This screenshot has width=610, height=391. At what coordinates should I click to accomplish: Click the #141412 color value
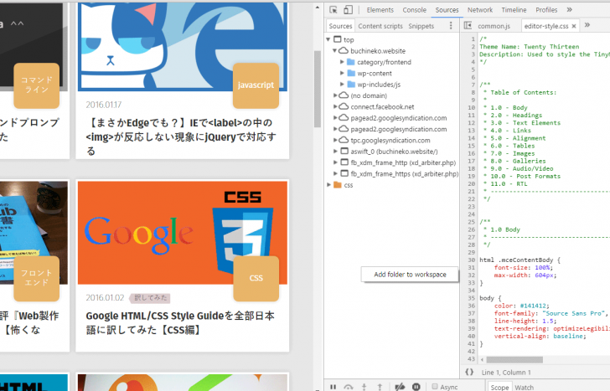click(534, 306)
